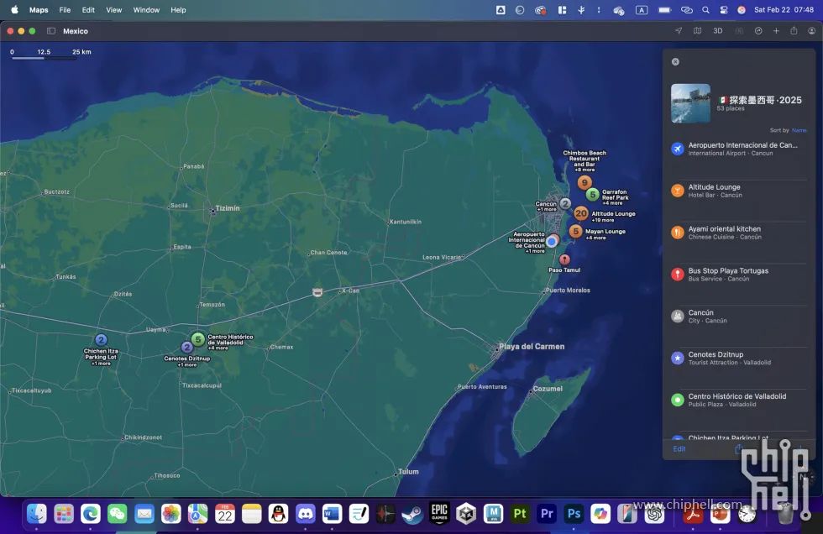Viewport: 823px width, 534px height.
Task: Open Control Center in menu bar
Action: click(723, 10)
